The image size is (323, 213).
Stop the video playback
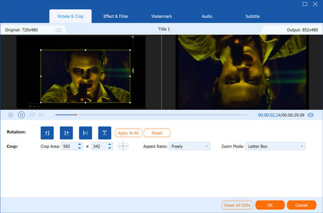pyautogui.click(x=21, y=115)
